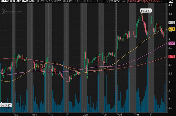Click the Hi: 4.29 price bubble
The image size is (176, 116).
pos(146,11)
